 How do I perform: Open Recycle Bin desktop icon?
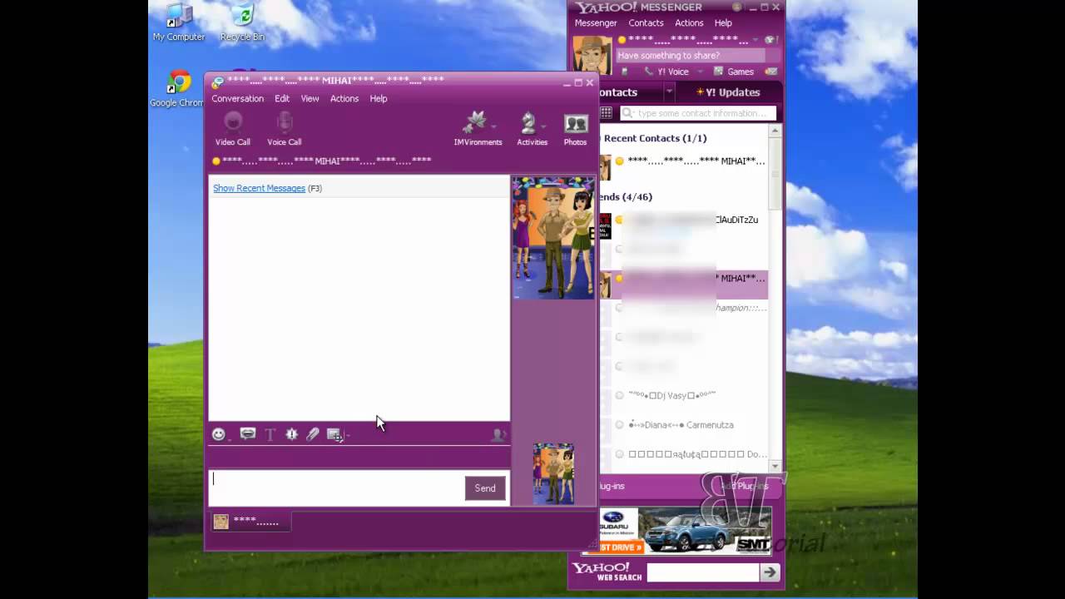tap(242, 22)
